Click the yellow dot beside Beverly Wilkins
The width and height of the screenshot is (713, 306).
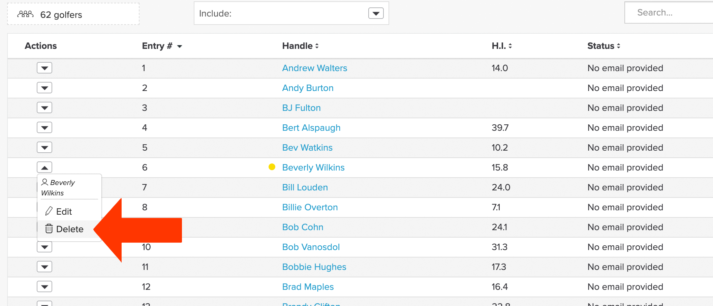click(272, 167)
